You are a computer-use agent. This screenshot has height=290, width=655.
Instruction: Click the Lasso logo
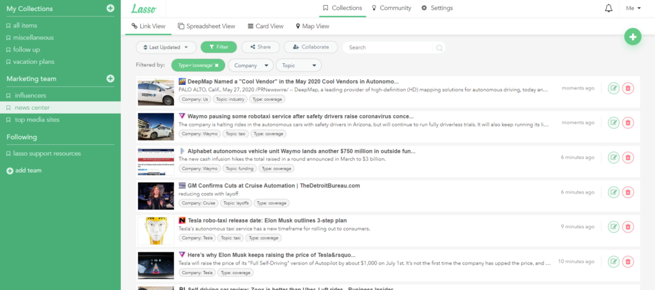click(x=144, y=8)
